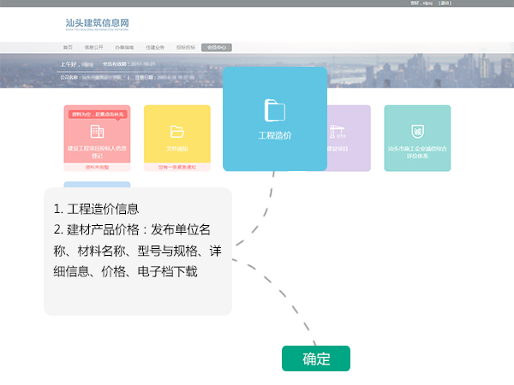The height and width of the screenshot is (385, 514).
Task: Click the 退出 logout link
Action: click(x=445, y=3)
